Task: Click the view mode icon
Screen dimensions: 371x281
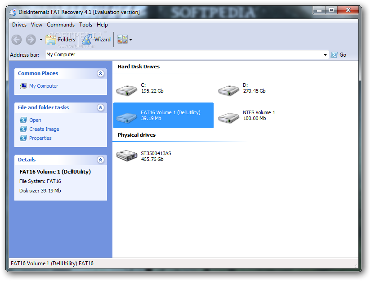Action: coord(122,39)
